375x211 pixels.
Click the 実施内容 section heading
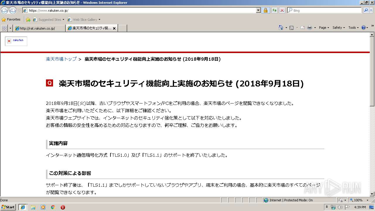58,143
